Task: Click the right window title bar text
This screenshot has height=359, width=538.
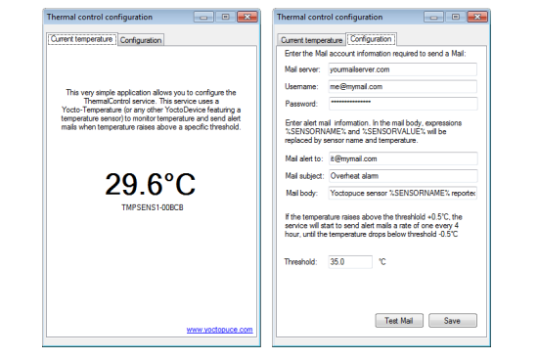Action: point(330,17)
